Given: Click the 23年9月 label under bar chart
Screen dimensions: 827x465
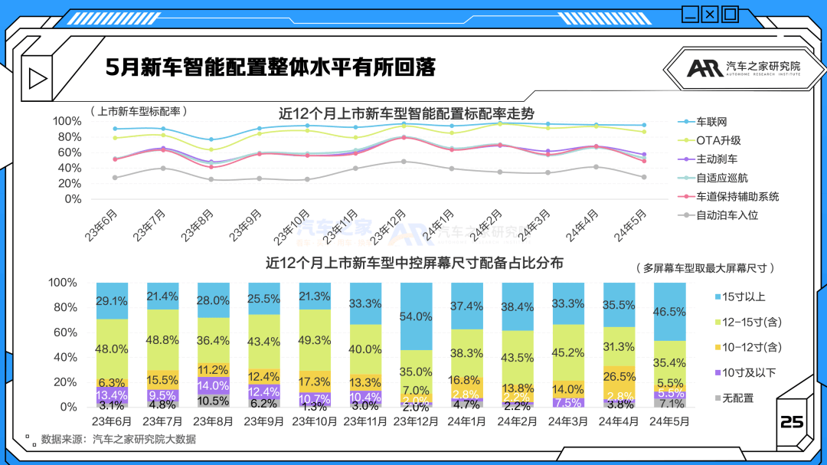Looking at the screenshot, I should point(263,421).
